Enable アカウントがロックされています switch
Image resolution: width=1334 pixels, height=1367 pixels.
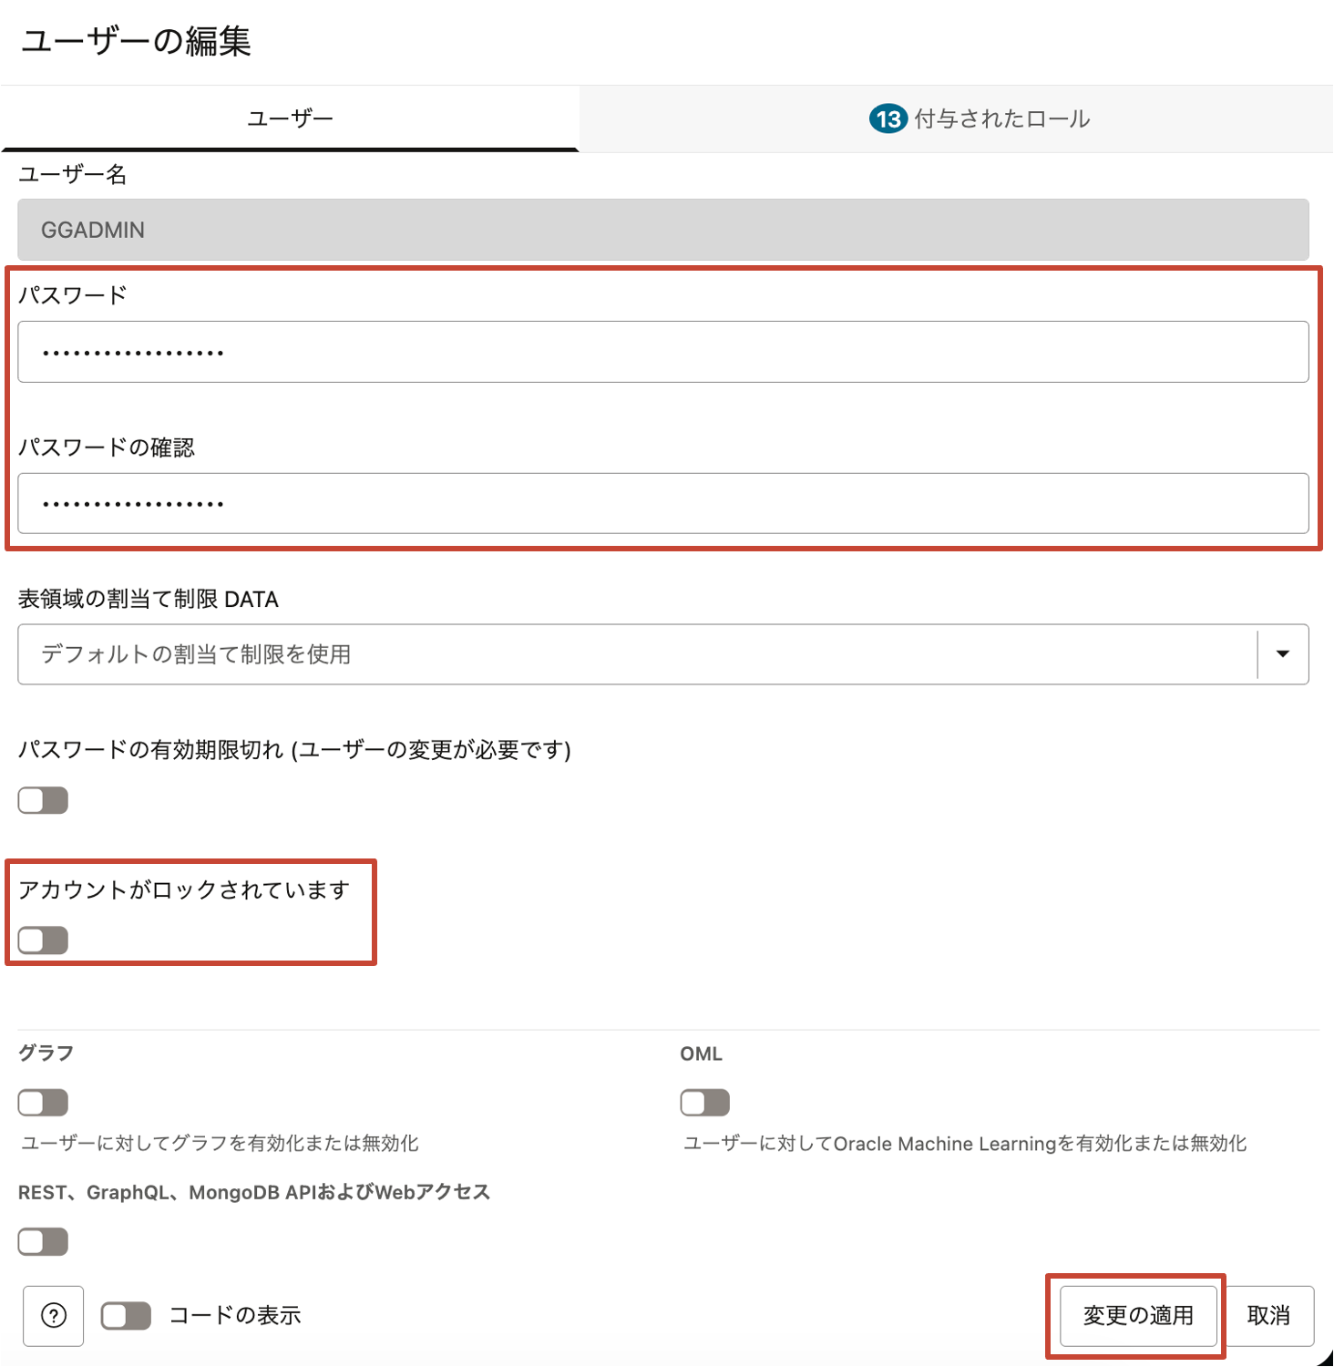(x=42, y=940)
